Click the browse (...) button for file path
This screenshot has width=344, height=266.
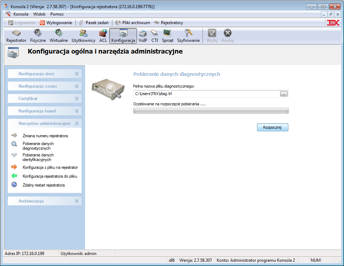[x=284, y=94]
